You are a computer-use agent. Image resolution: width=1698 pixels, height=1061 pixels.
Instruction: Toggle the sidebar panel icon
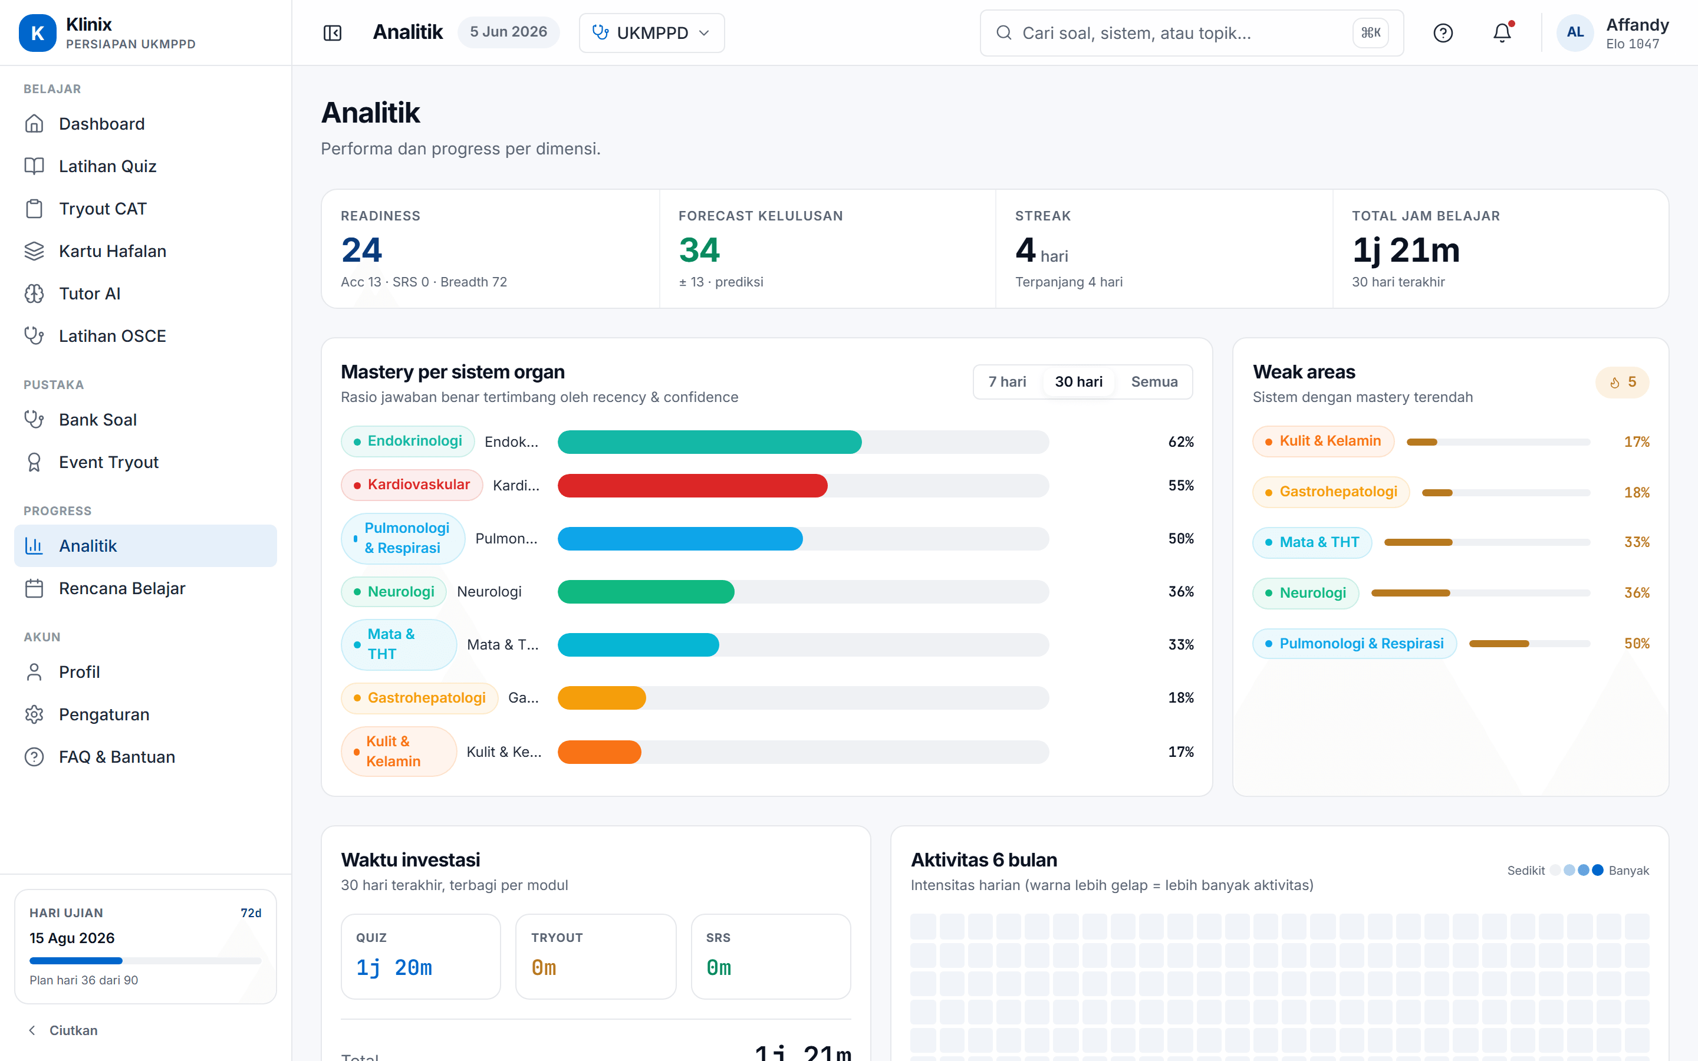pos(333,33)
